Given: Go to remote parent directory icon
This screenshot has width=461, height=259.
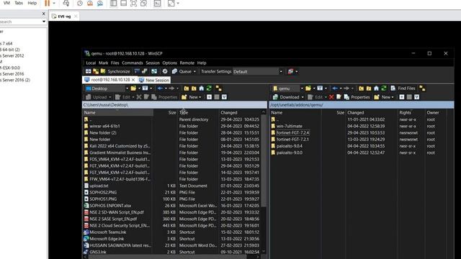Looking at the screenshot, I should pos(362,88).
